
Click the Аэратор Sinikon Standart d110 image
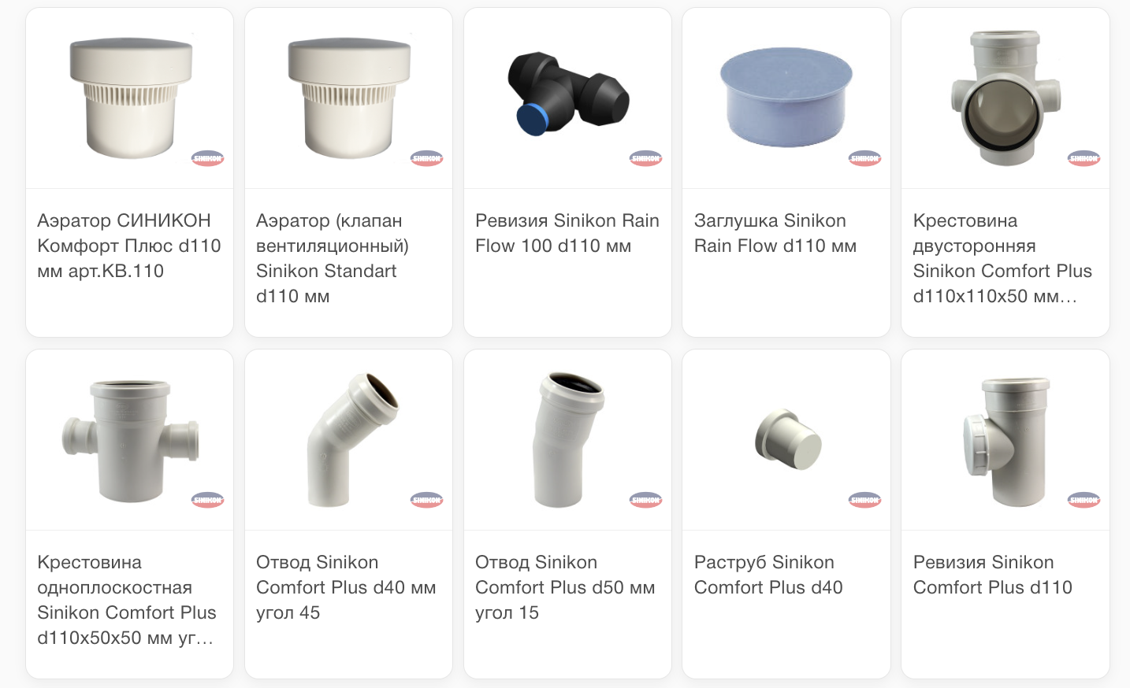click(x=349, y=98)
